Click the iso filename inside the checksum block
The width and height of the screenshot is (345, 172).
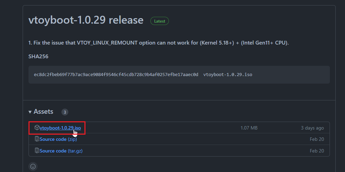[228, 74]
